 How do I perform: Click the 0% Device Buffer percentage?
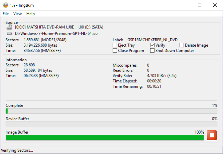point(215,119)
